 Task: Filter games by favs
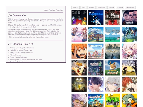click(x=84, y=7)
